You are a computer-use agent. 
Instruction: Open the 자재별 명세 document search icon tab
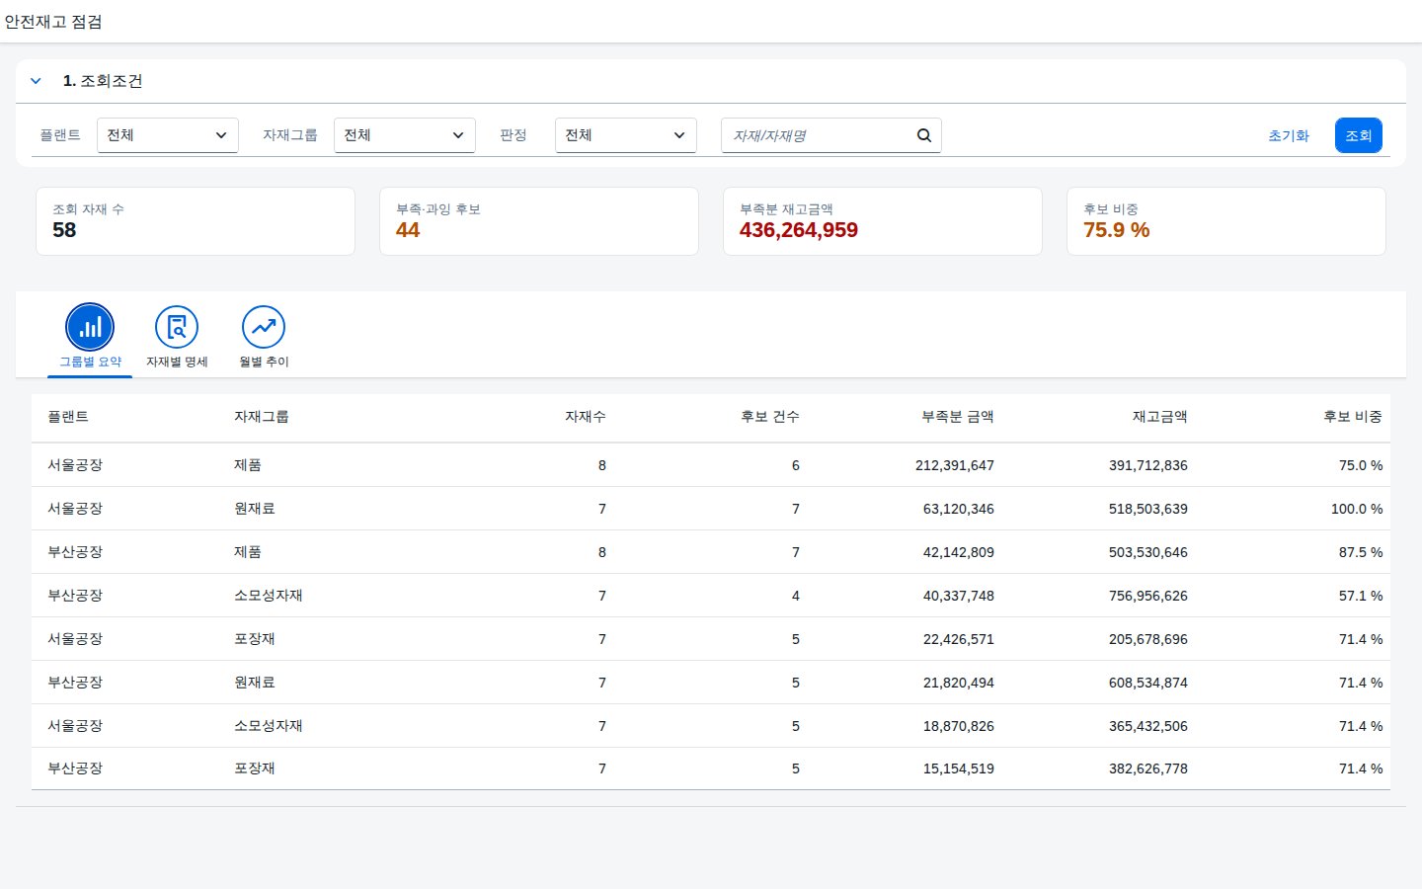tap(177, 327)
